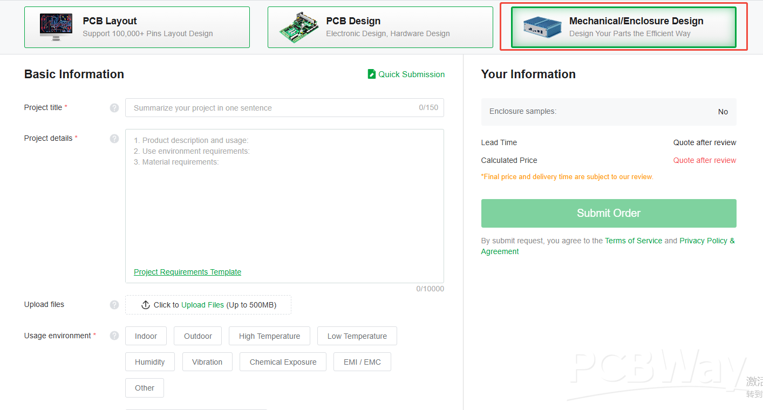Click the upload arrow icon
This screenshot has height=410, width=763.
point(146,305)
